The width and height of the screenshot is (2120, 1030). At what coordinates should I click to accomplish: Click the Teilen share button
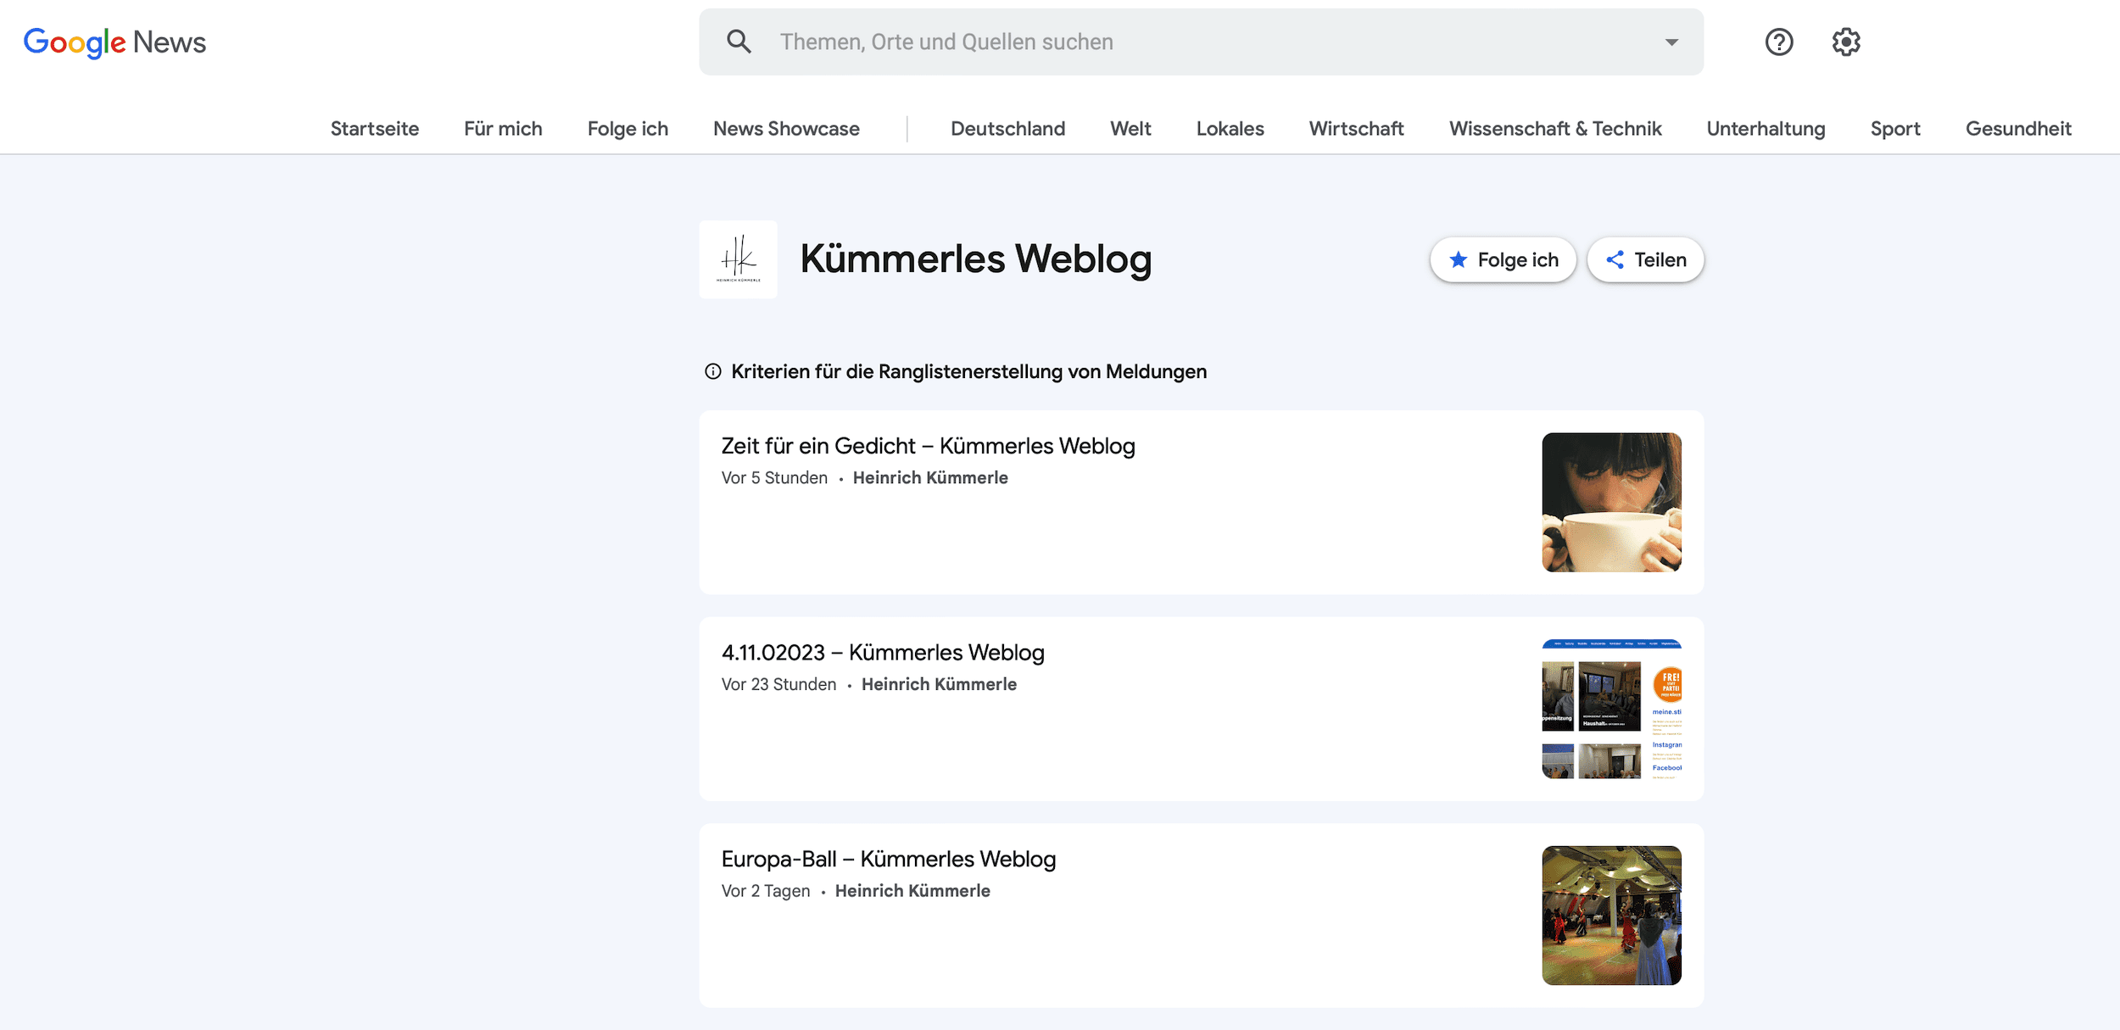click(1645, 259)
